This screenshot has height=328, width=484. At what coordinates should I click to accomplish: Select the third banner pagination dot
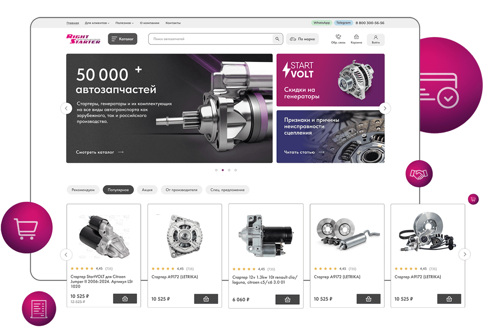click(x=229, y=170)
